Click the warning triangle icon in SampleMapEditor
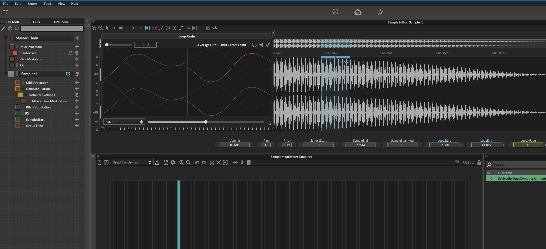This screenshot has width=546, height=249. coord(157,162)
